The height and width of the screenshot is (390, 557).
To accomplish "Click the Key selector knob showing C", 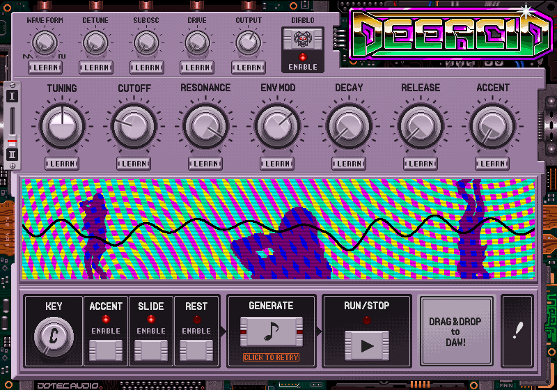I will pos(54,336).
